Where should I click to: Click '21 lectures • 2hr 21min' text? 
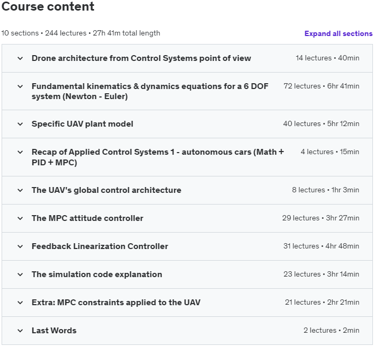[x=322, y=303]
